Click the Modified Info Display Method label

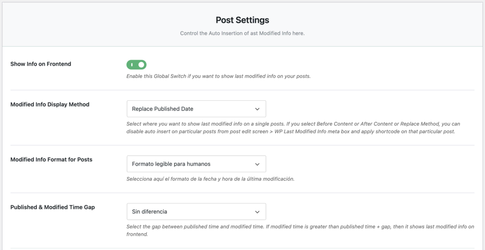pyautogui.click(x=50, y=104)
